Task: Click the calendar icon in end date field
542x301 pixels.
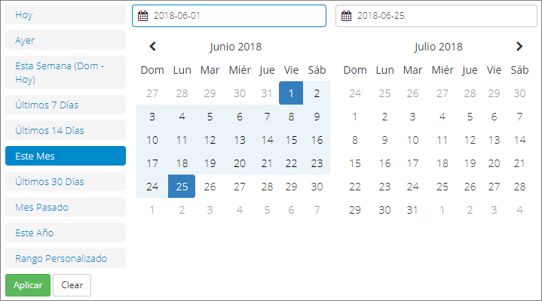Action: [346, 16]
